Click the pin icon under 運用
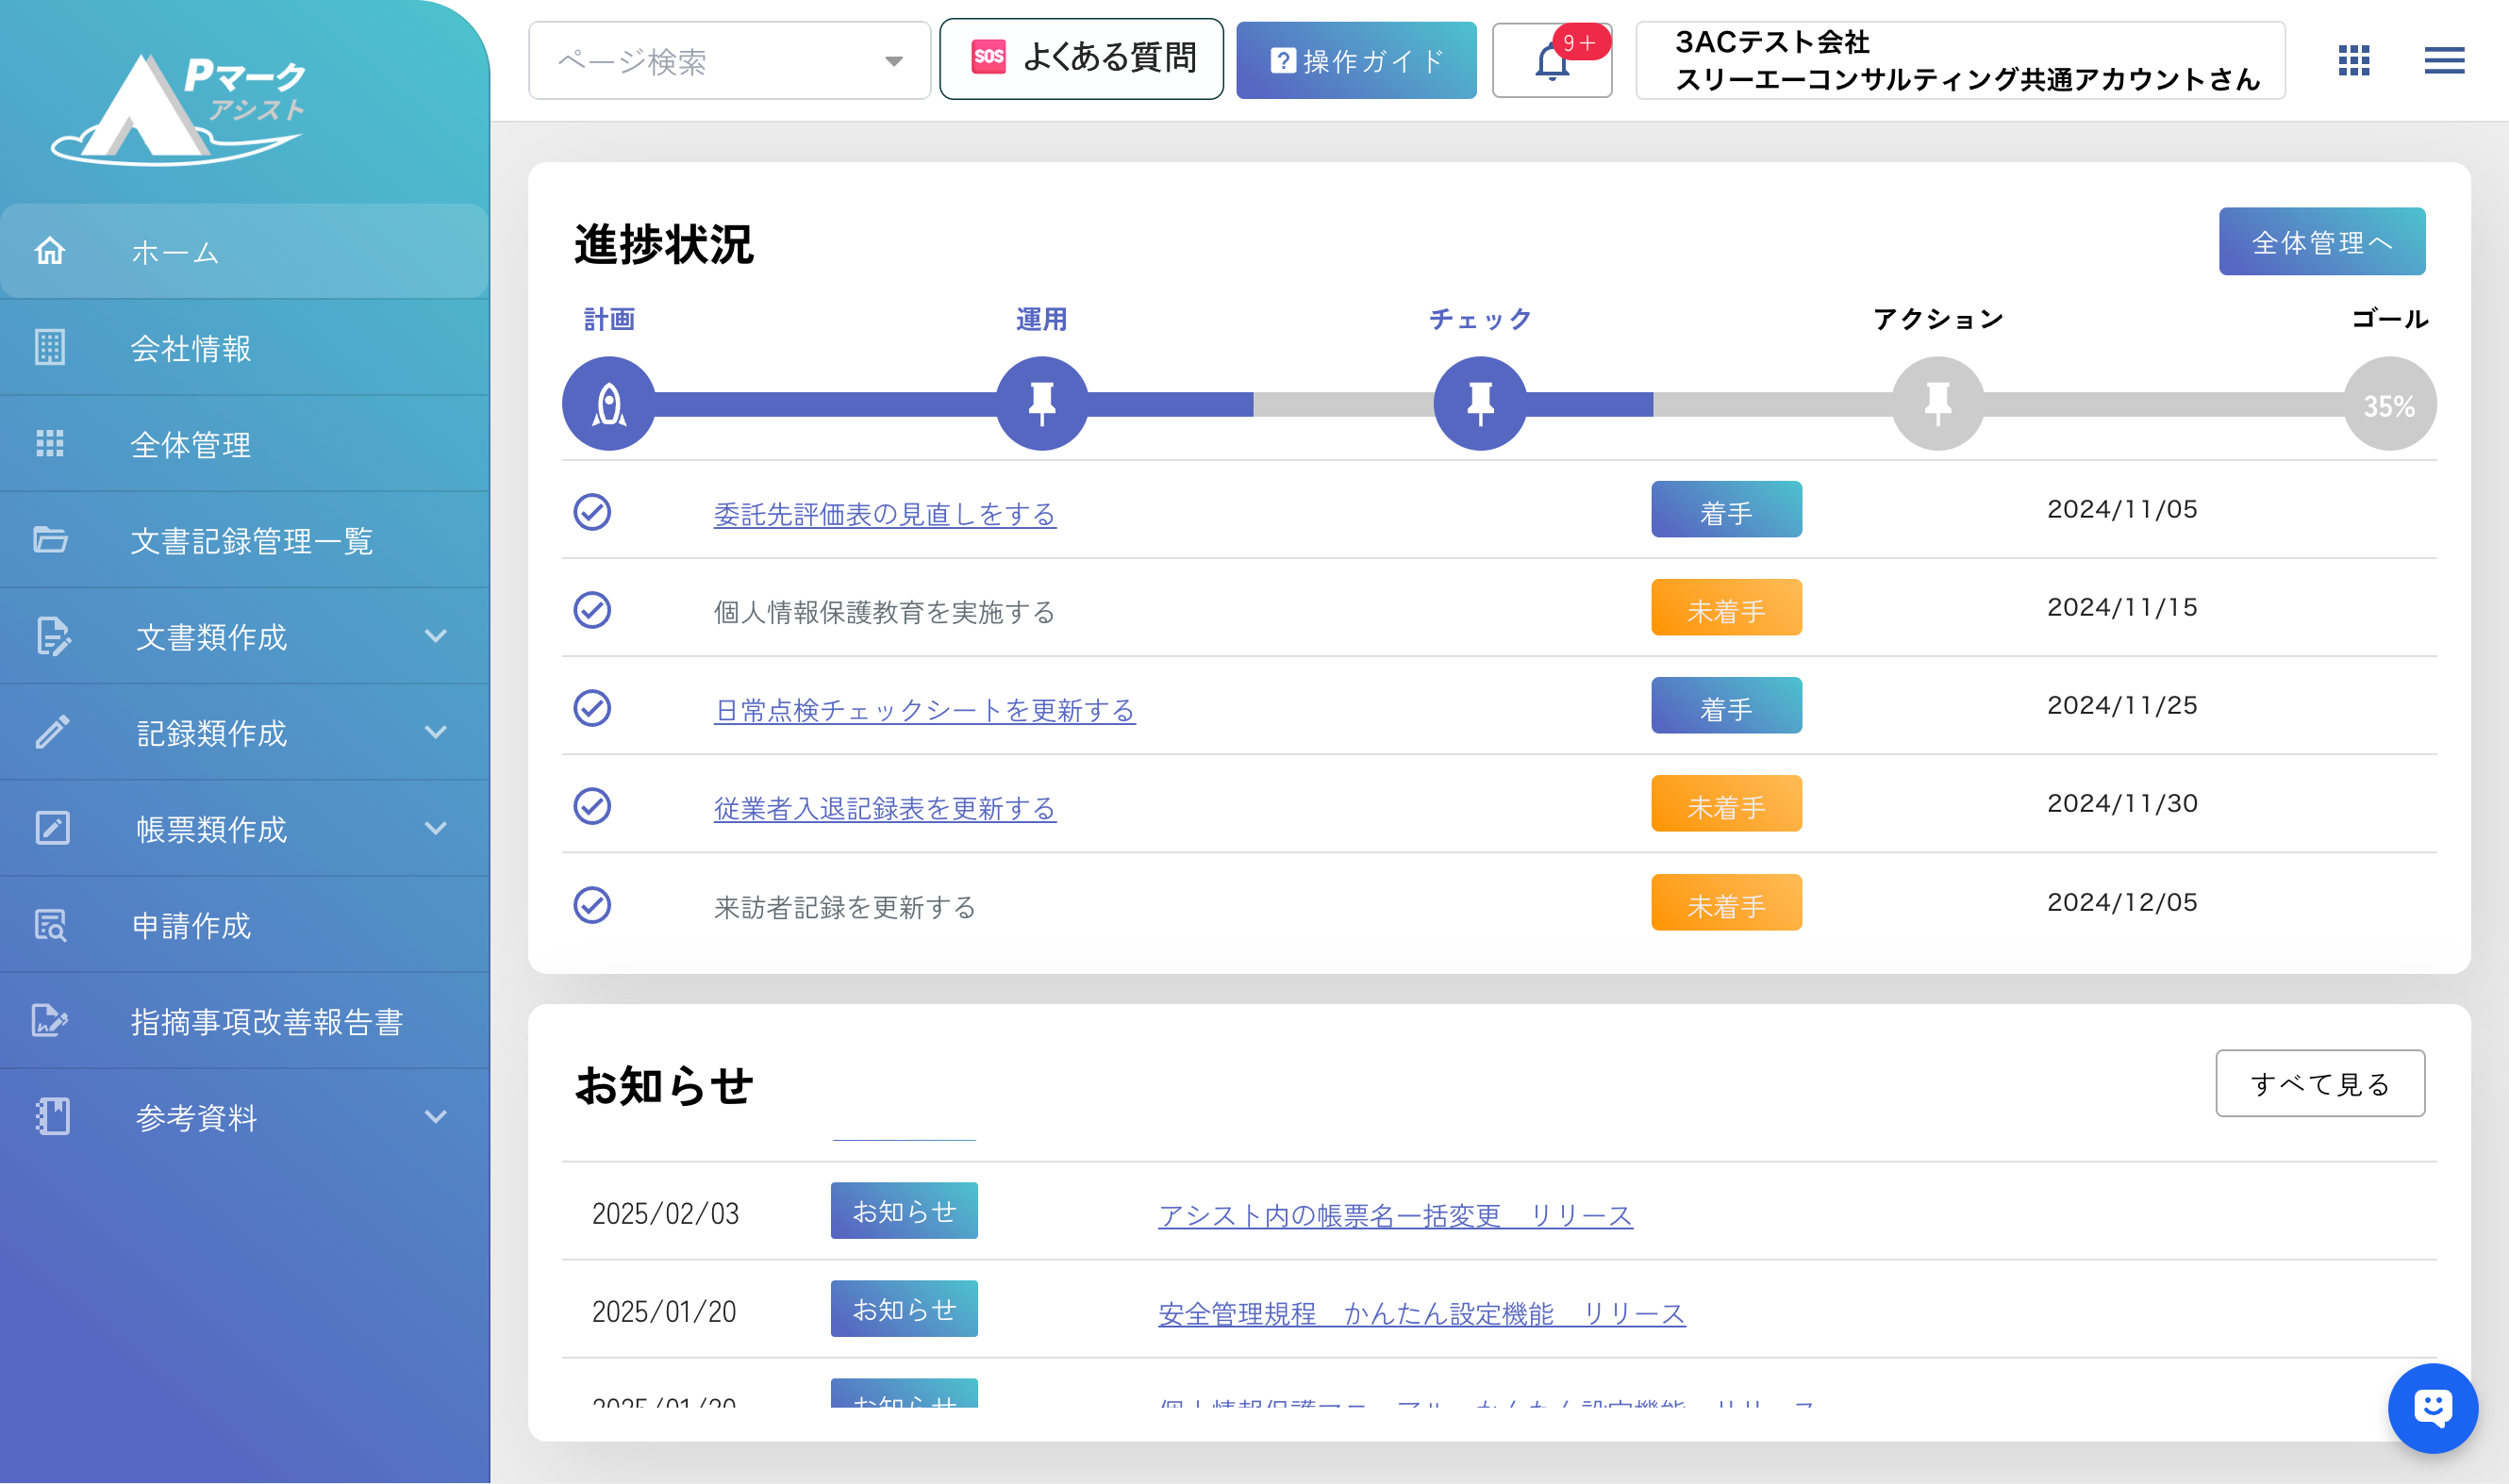The width and height of the screenshot is (2509, 1484). pos(1041,404)
